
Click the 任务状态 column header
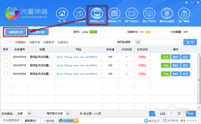(x=142, y=50)
